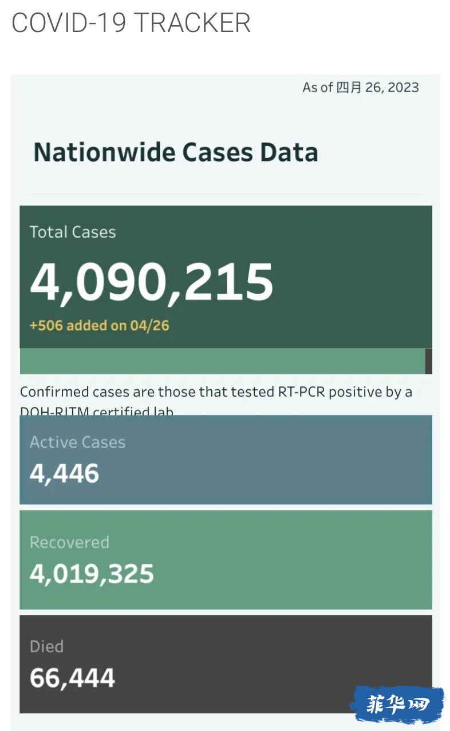This screenshot has height=731, width=450.
Task: Select the Nationwide Cases Data heading
Action: [176, 153]
